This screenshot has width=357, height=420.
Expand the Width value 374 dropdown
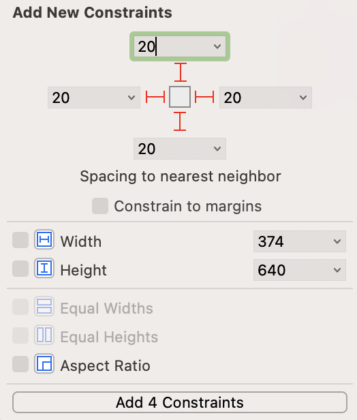(x=337, y=241)
